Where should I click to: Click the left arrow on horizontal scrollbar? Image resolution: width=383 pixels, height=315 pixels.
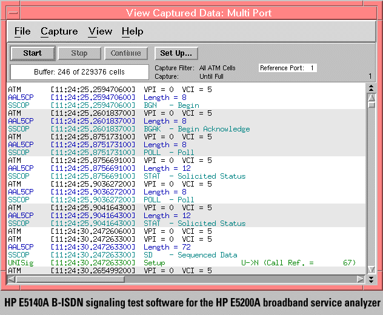[x=11, y=279]
